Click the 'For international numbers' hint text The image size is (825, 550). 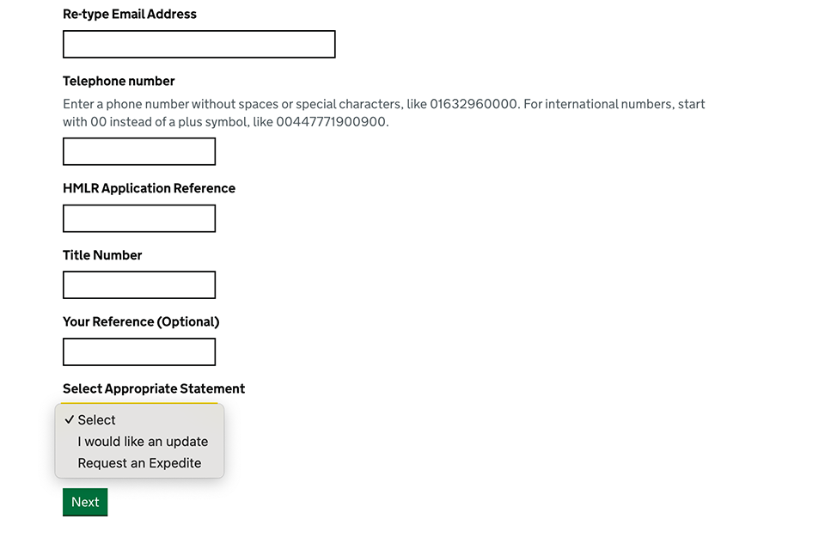598,104
